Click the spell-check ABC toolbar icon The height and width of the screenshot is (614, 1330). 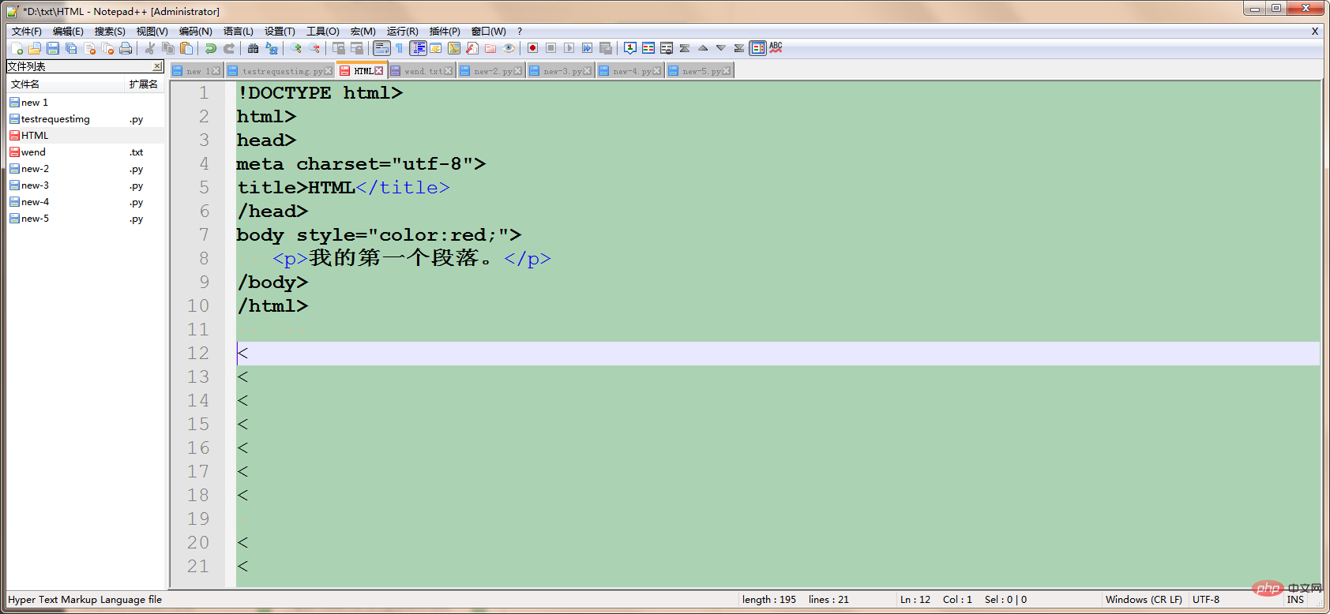click(776, 48)
